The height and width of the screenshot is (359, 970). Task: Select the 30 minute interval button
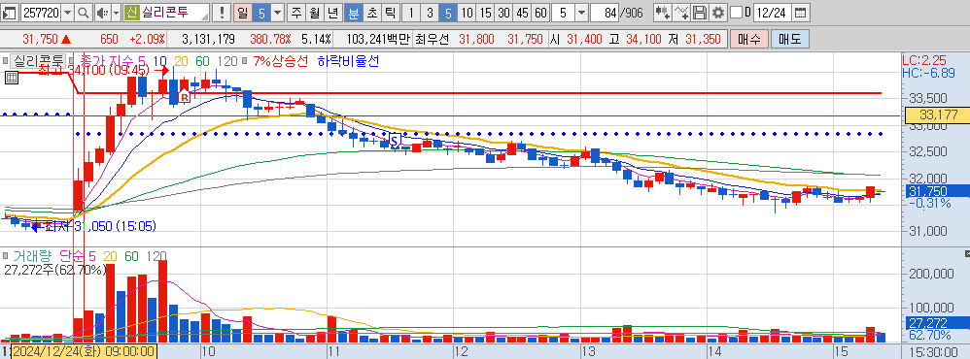click(504, 12)
